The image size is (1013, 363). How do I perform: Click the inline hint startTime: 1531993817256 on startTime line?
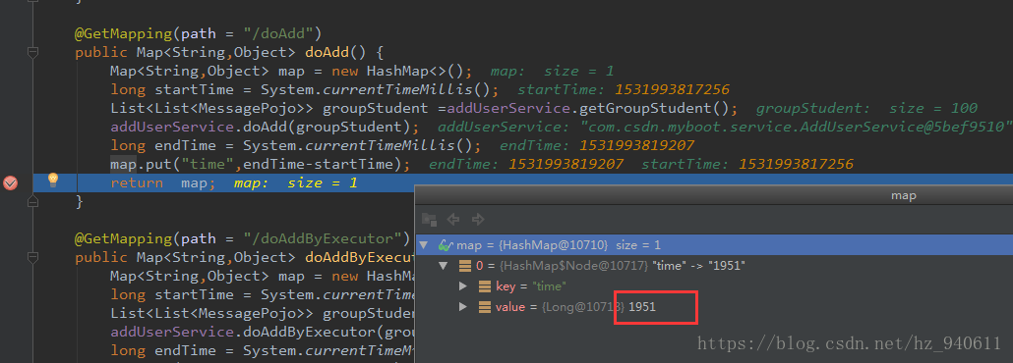coord(624,89)
